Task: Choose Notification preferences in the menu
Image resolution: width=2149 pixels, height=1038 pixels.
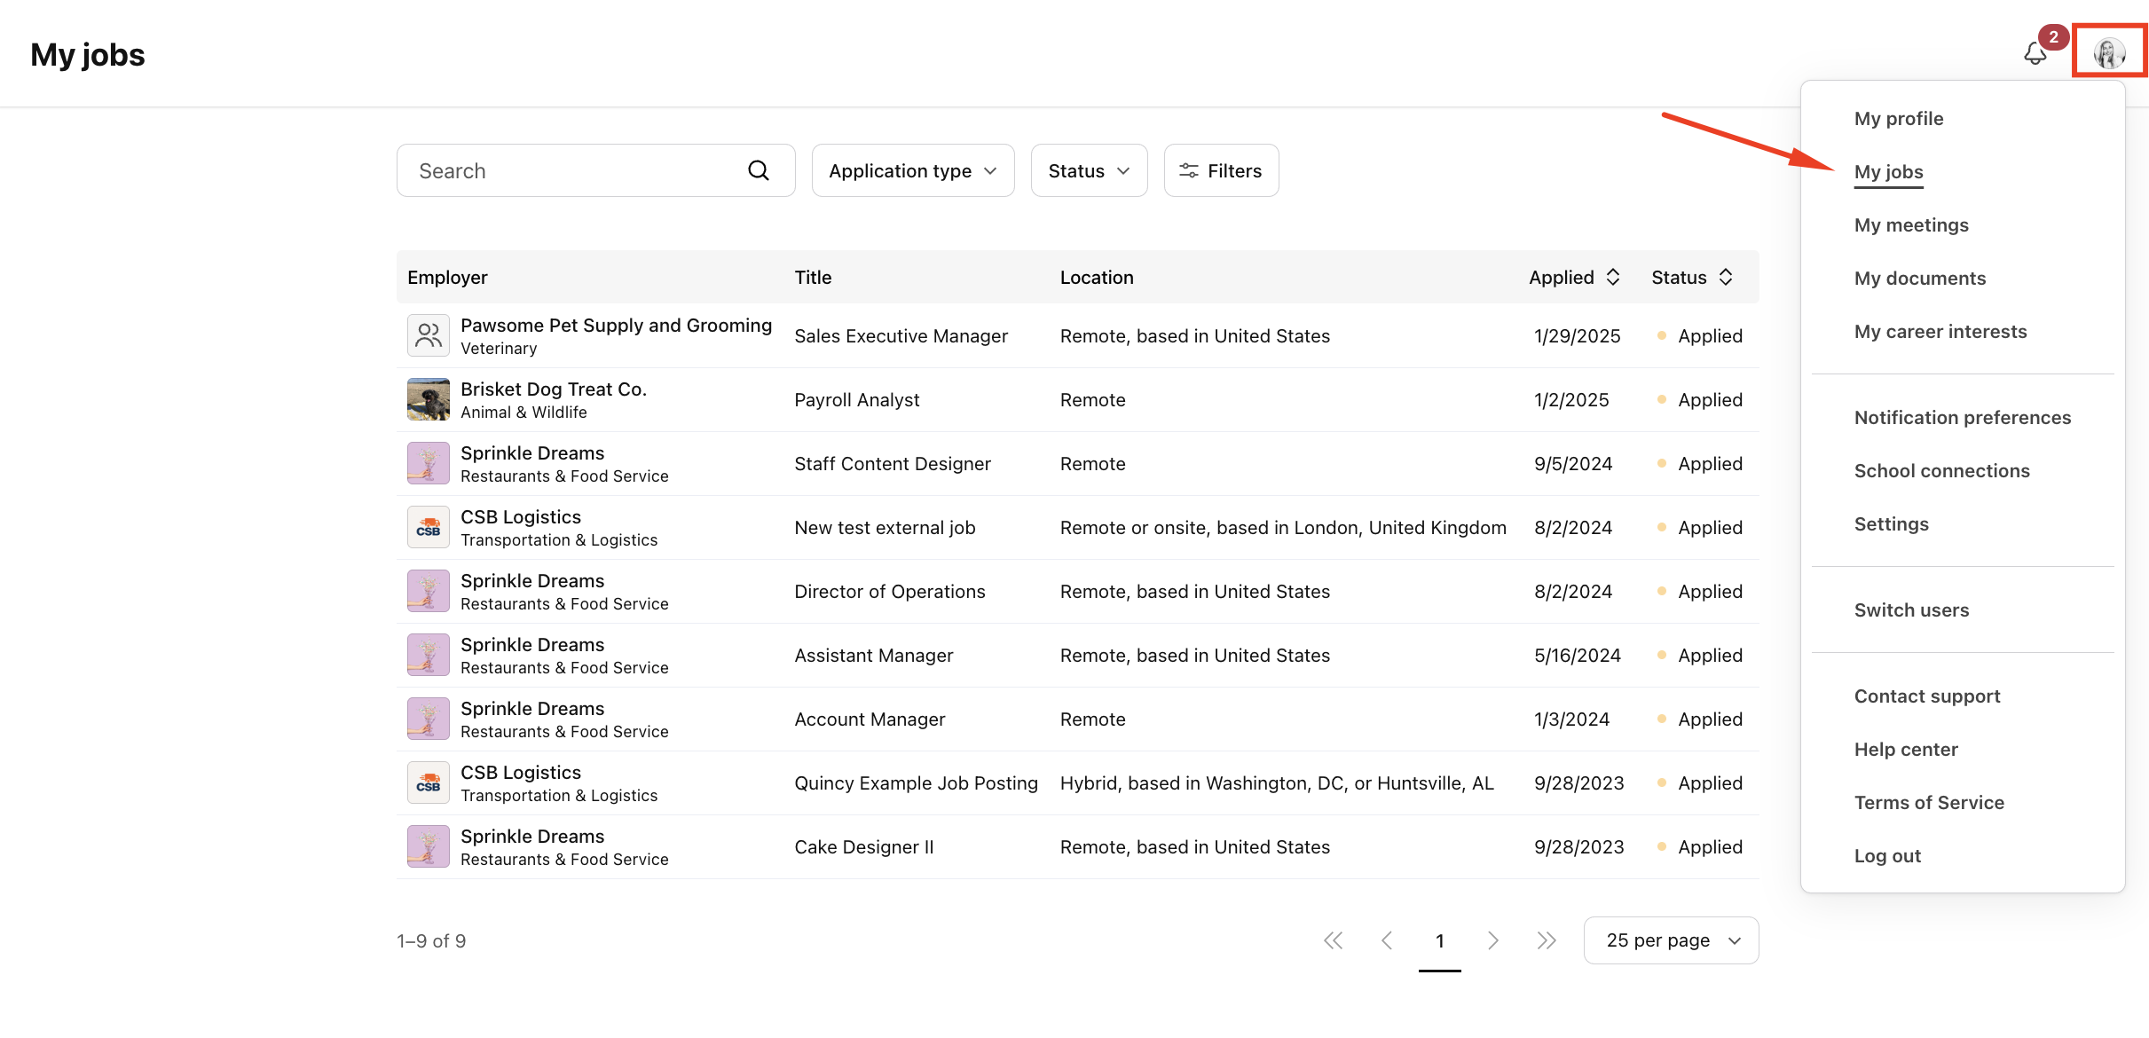Action: pyautogui.click(x=1962, y=418)
